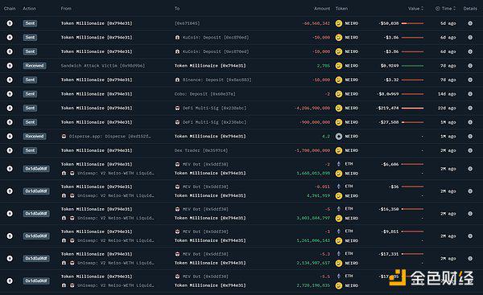483x295 pixels.
Task: Click entity icon before Disperse.app: Disperse
Action: click(x=64, y=137)
